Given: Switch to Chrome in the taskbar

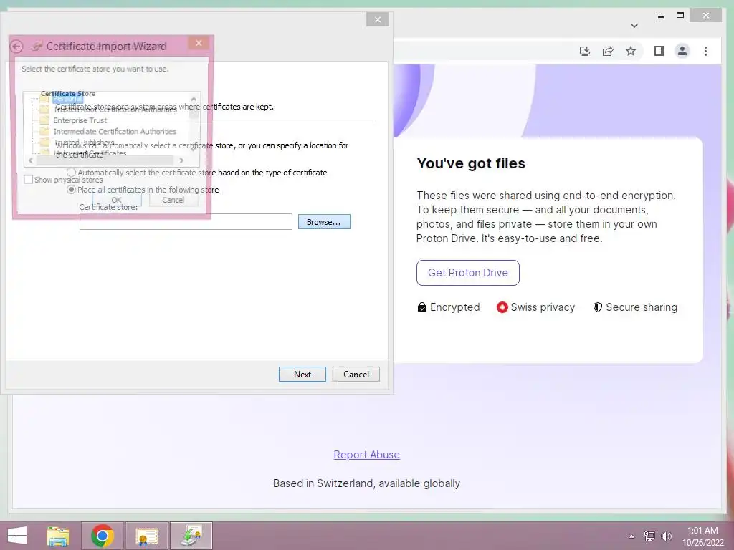Looking at the screenshot, I should (x=103, y=536).
